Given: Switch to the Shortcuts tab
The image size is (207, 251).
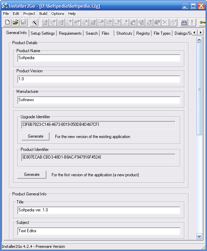Looking at the screenshot, I should click(x=124, y=33).
